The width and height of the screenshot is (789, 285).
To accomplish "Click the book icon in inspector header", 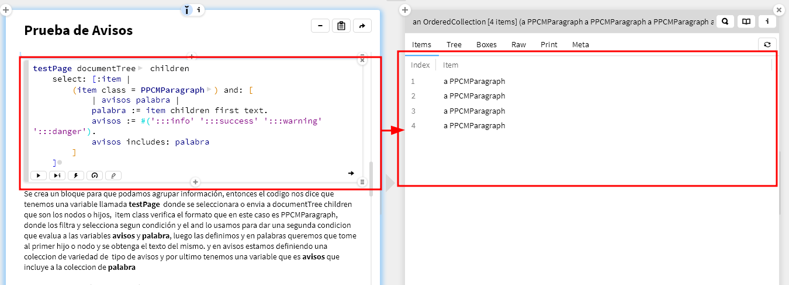I will 746,22.
